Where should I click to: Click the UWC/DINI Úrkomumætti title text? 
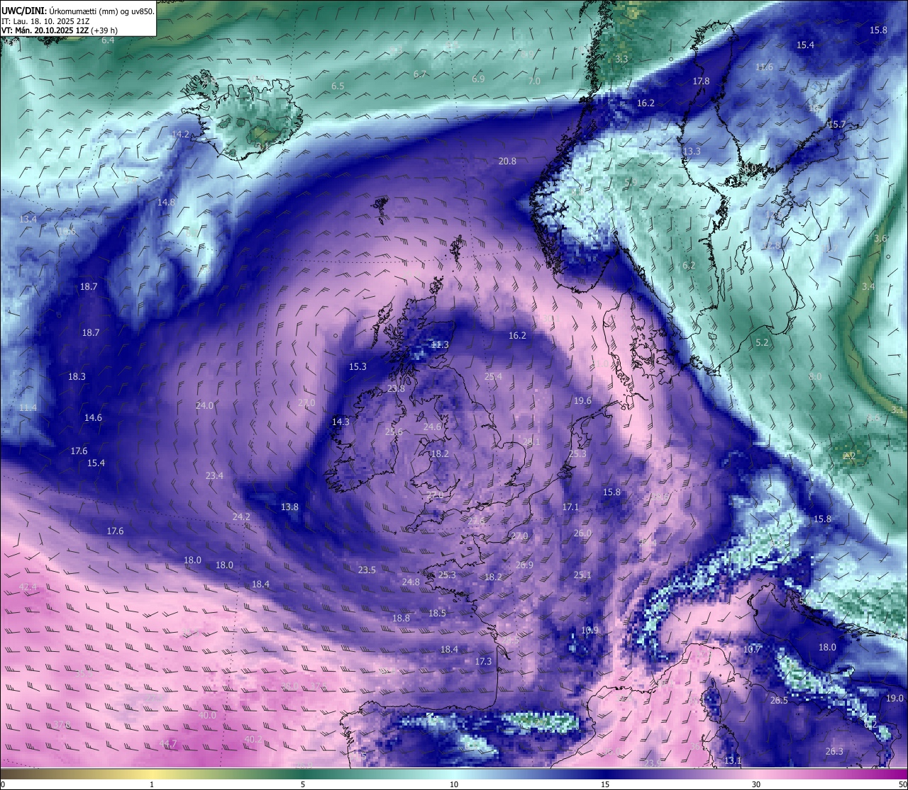click(77, 11)
